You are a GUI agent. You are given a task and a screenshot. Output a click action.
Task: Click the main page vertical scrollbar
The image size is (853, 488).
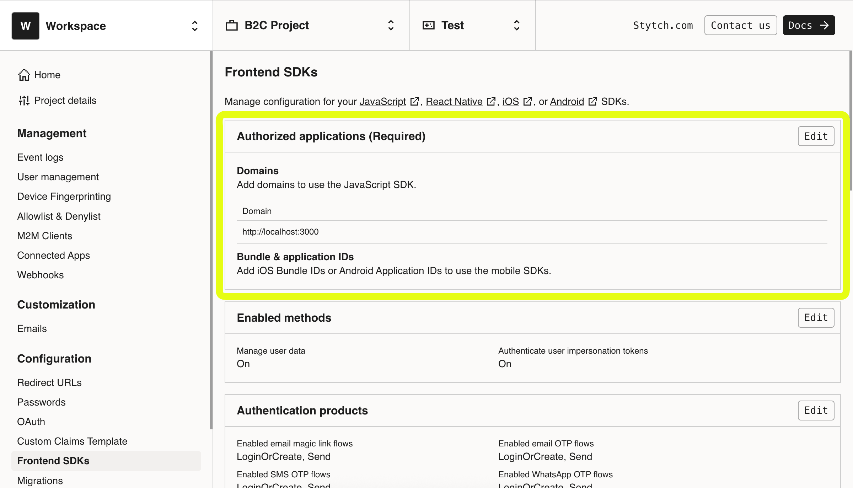point(851,121)
